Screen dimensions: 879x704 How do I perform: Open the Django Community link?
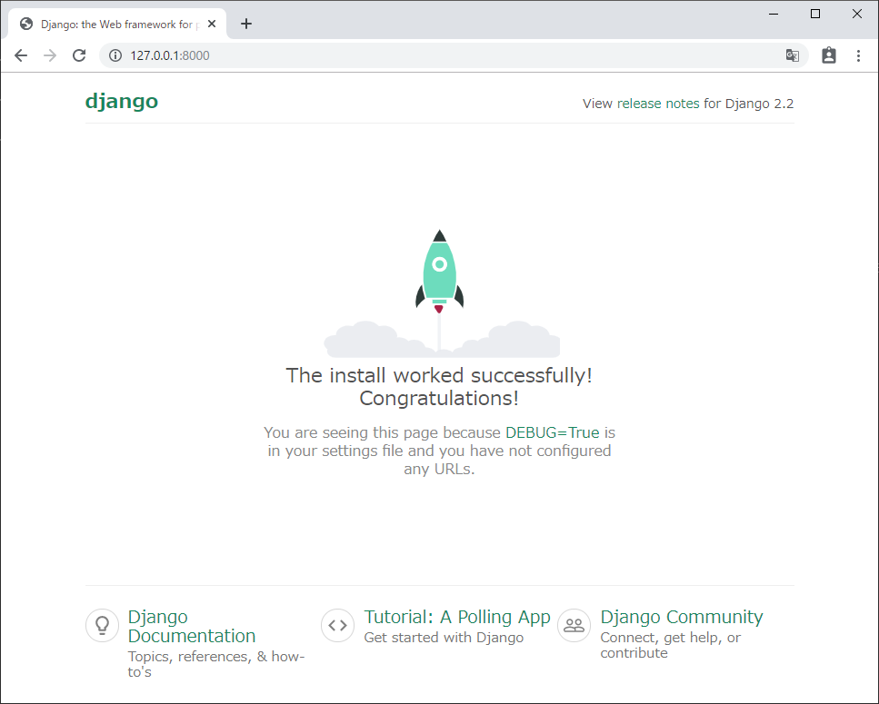681,617
